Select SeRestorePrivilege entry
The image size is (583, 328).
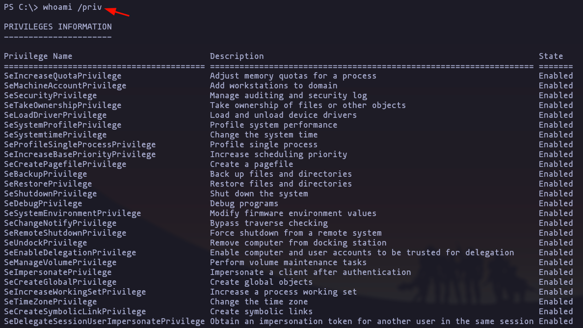pyautogui.click(x=48, y=184)
